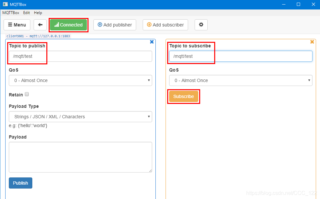The width and height of the screenshot is (320, 199).
Task: Focus the Topic to publish field
Action: (x=80, y=56)
